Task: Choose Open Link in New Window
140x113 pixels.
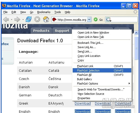Action: pos(102,33)
